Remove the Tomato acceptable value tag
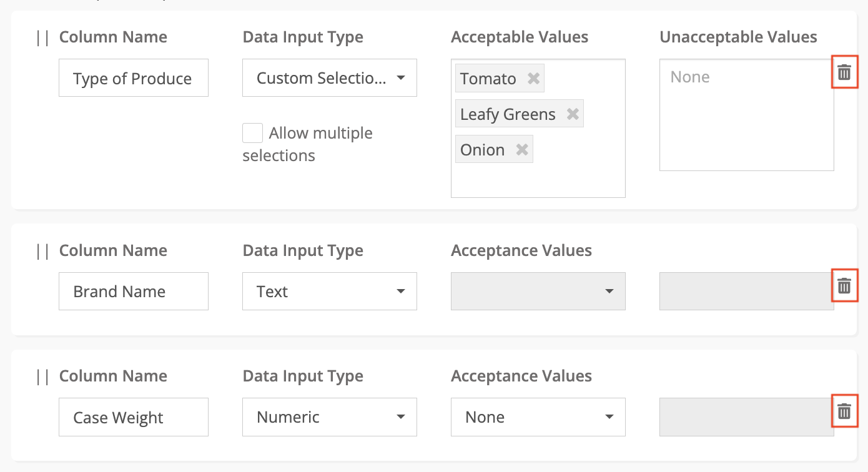The width and height of the screenshot is (868, 472). click(533, 79)
